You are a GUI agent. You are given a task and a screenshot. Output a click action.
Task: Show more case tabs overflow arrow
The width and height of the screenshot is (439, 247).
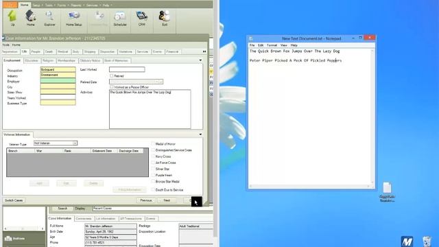tap(204, 51)
